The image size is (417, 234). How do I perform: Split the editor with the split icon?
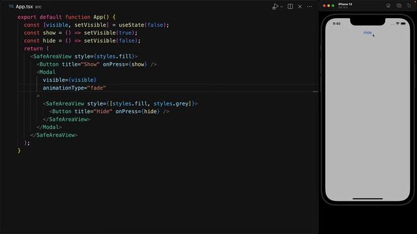291,6
